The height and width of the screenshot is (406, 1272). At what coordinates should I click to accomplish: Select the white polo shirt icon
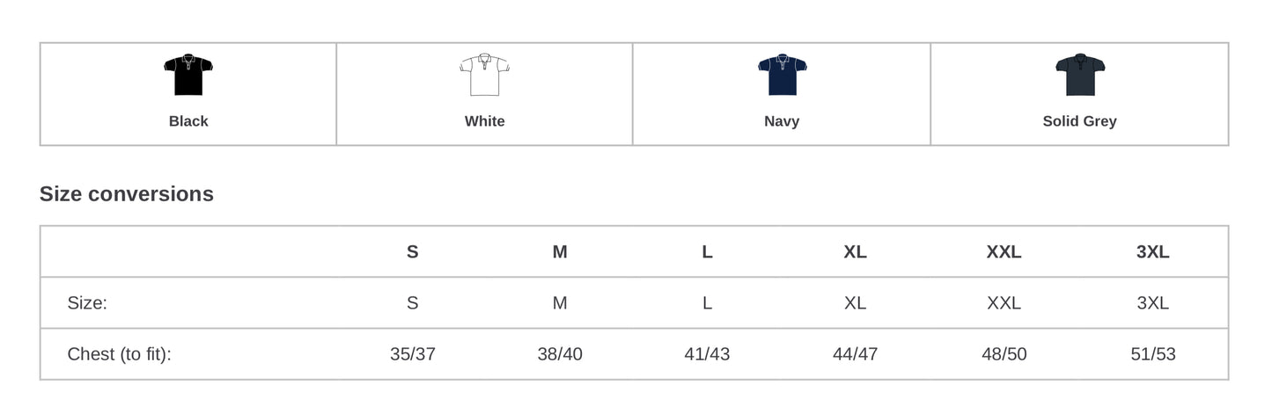click(x=484, y=75)
